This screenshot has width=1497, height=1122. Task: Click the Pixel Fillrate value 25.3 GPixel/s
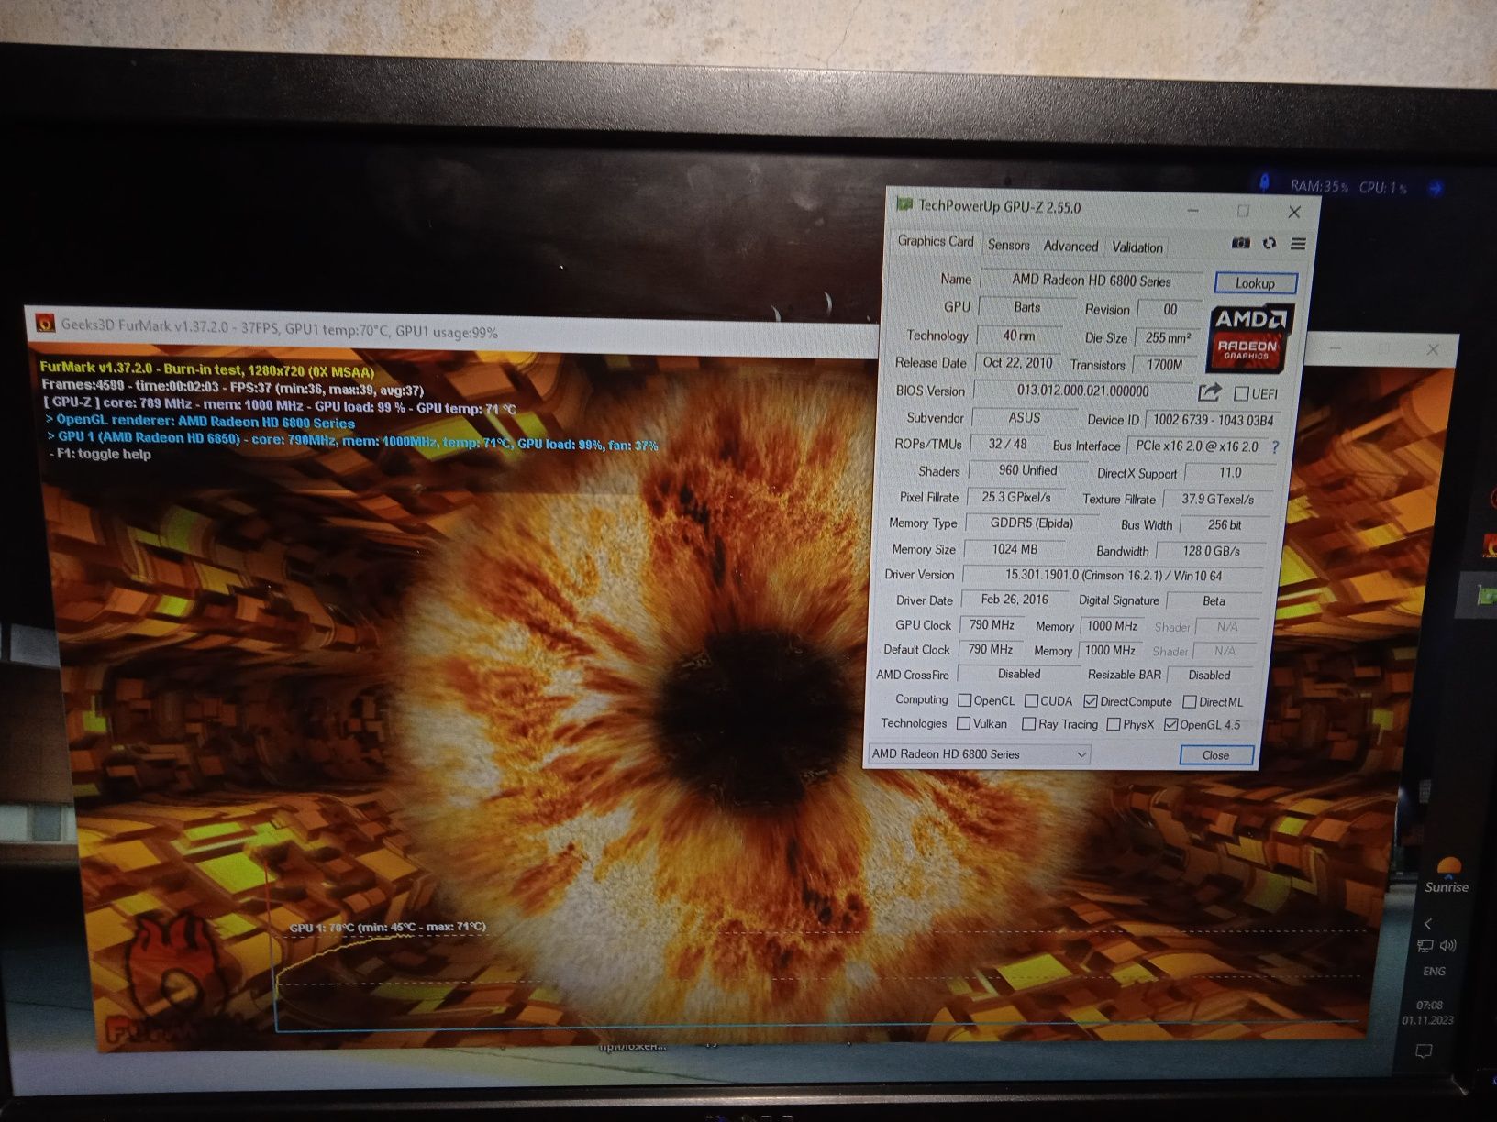point(1016,497)
